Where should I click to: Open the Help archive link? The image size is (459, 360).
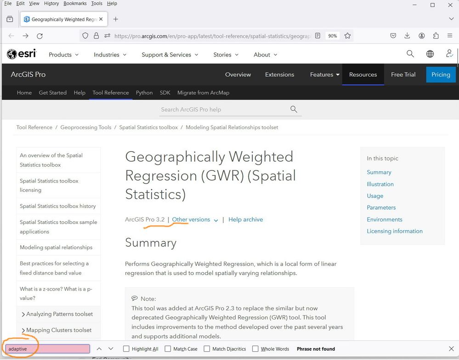tap(246, 220)
